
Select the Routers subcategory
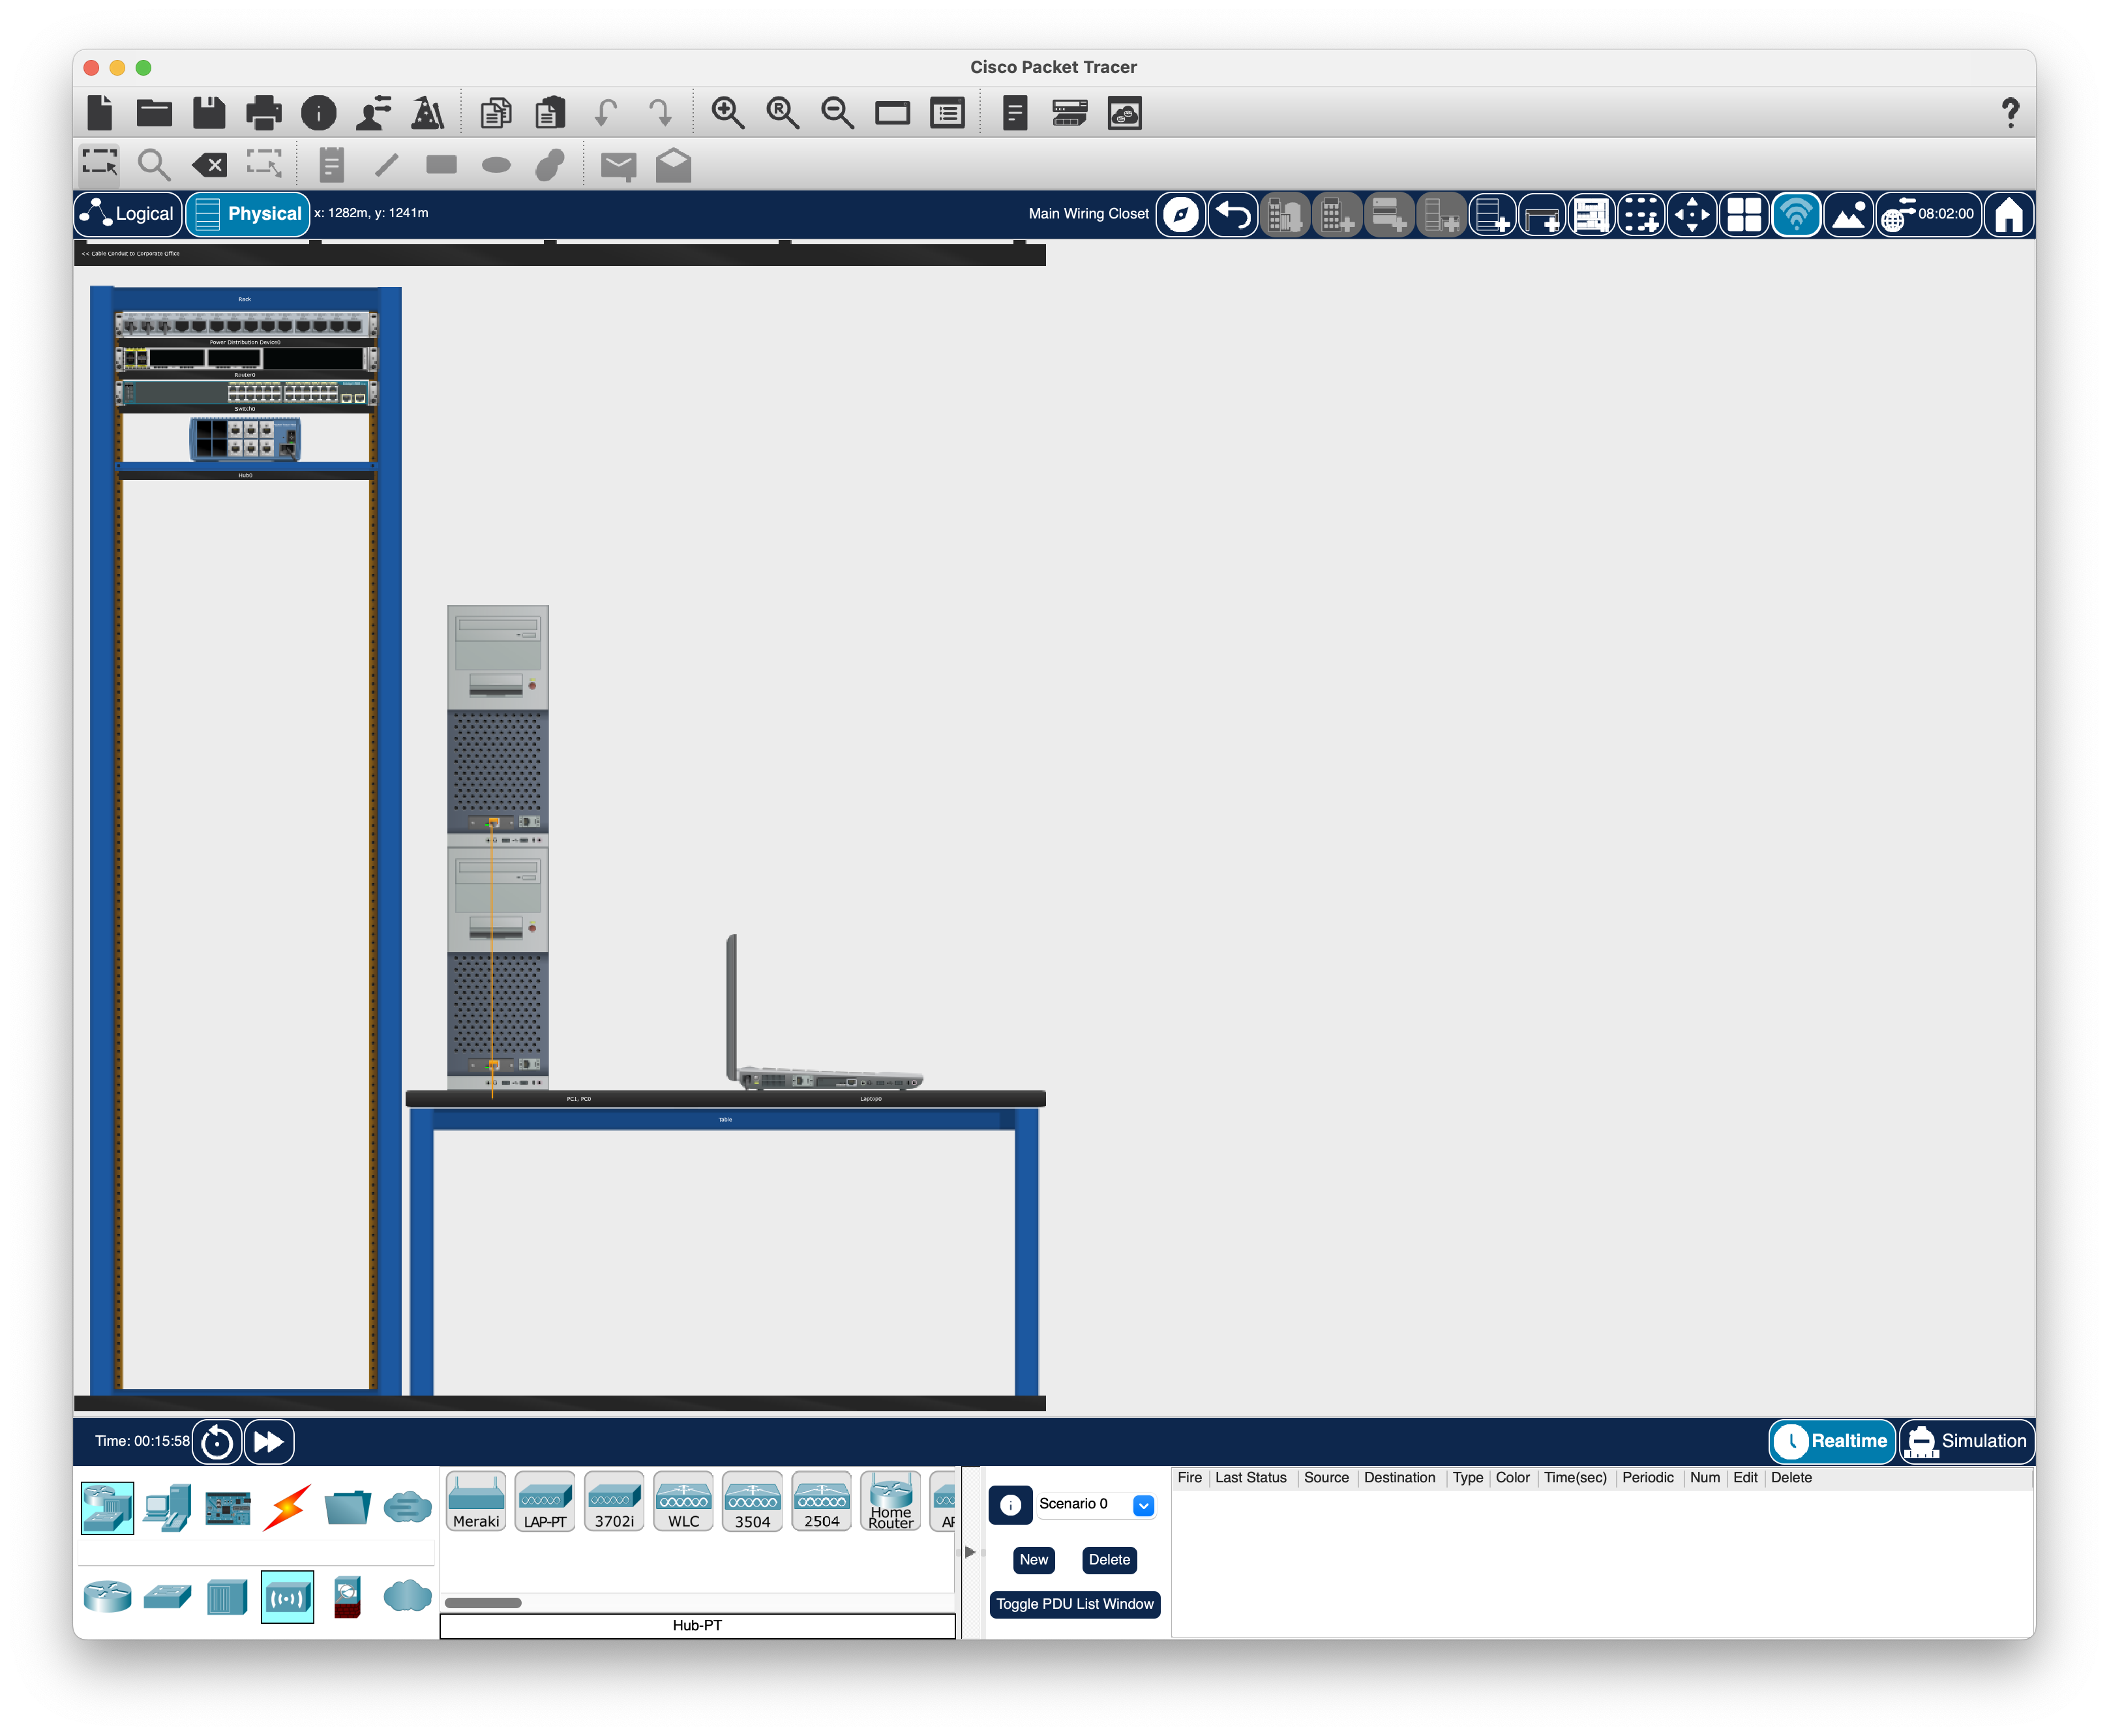pyautogui.click(x=107, y=1596)
